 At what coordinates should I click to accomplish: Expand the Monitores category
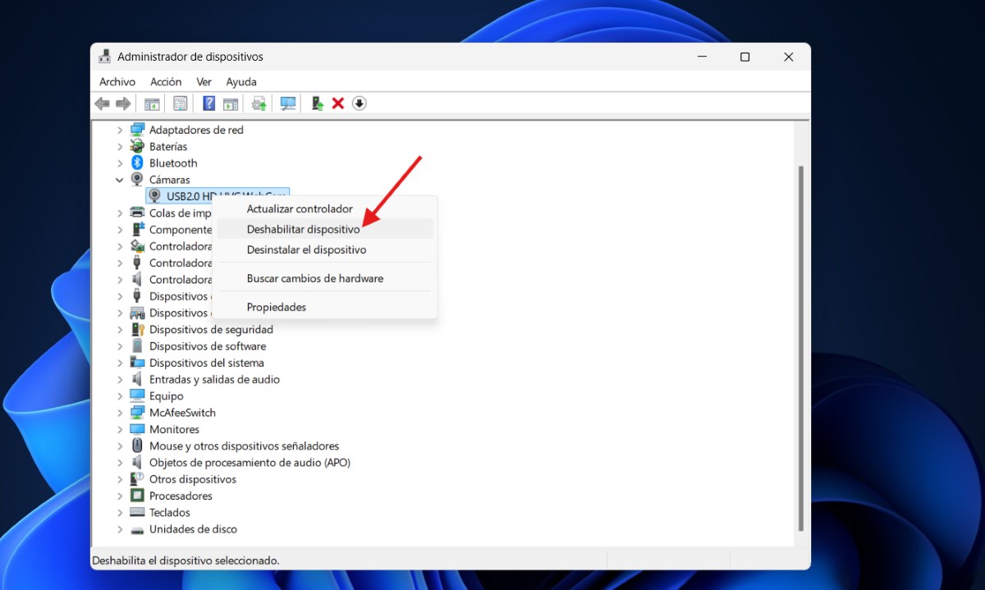pyautogui.click(x=120, y=428)
